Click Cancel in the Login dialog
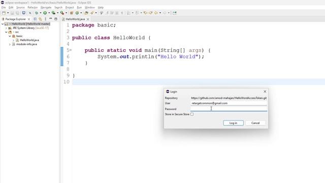The width and height of the screenshot is (325, 183). click(255, 123)
